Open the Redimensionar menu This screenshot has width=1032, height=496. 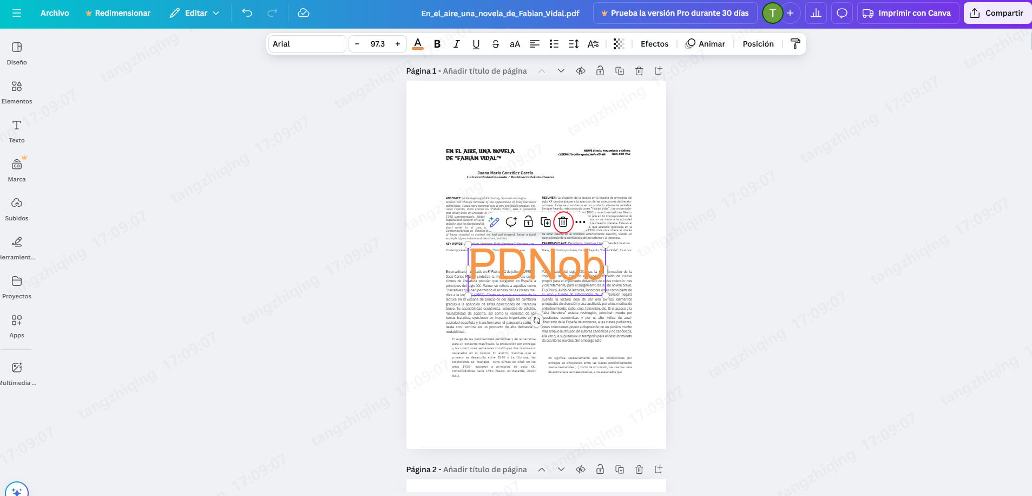tap(117, 13)
